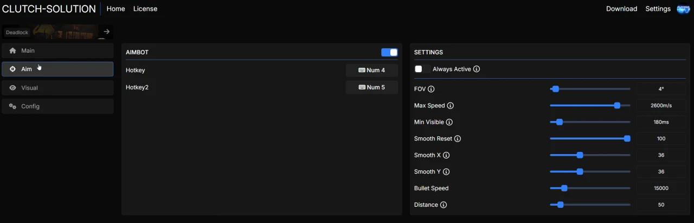694x223 pixels.
Task: Click the AIMBOT panel heading
Action: pos(137,53)
